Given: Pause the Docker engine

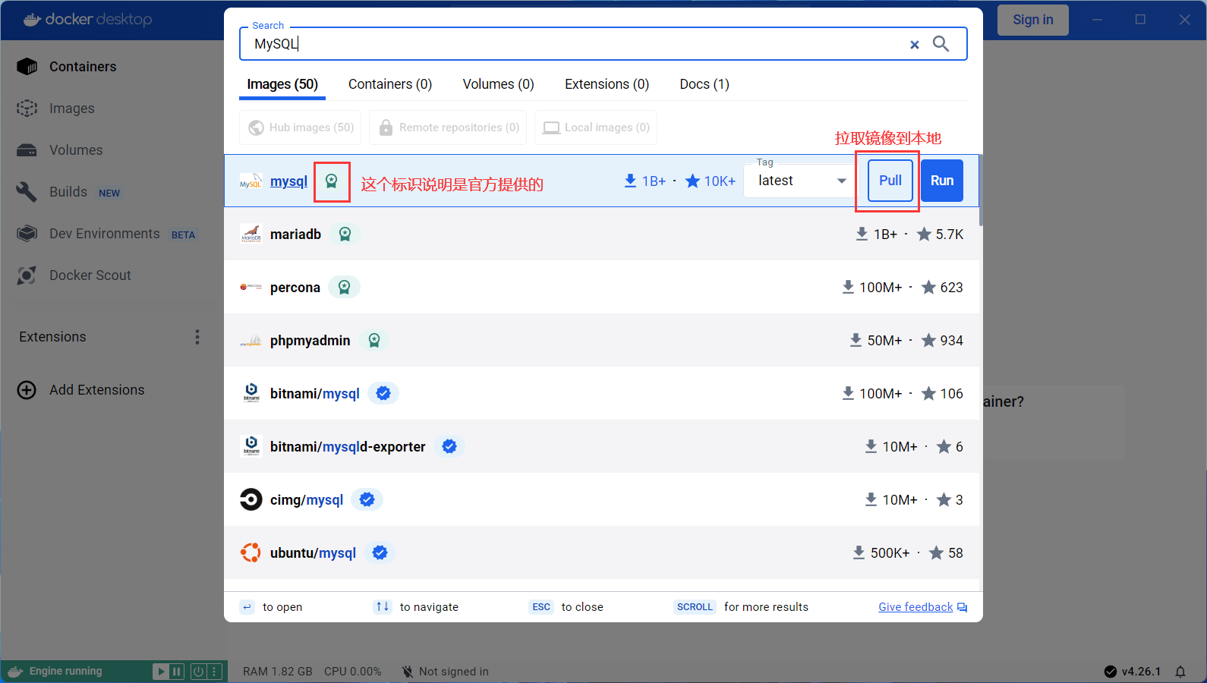Looking at the screenshot, I should 176,672.
